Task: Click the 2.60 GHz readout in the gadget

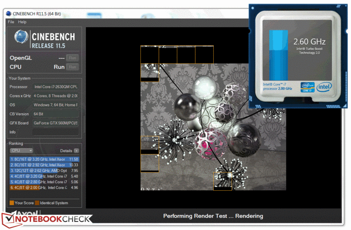Action: click(x=309, y=42)
